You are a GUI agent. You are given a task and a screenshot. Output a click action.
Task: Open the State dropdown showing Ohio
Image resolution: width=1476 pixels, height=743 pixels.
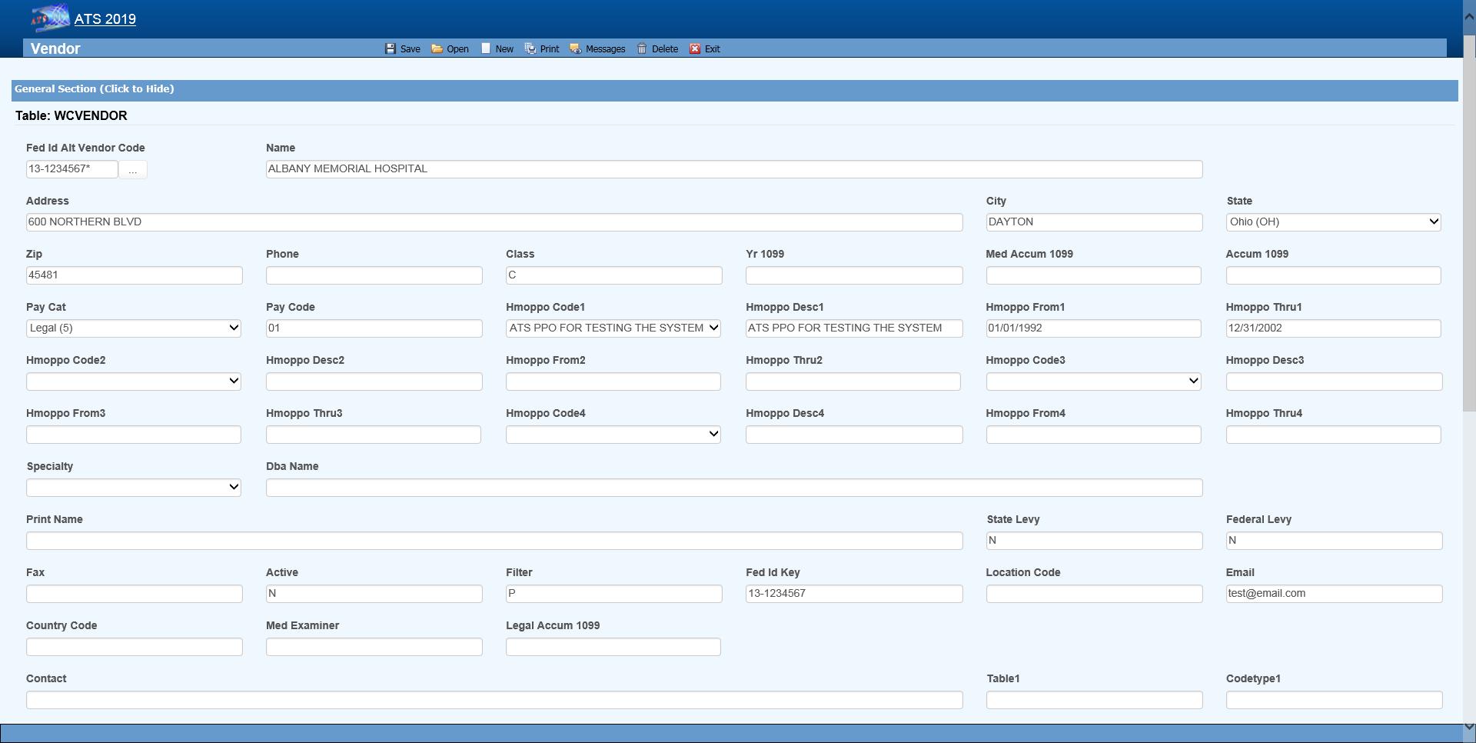pyautogui.click(x=1333, y=222)
